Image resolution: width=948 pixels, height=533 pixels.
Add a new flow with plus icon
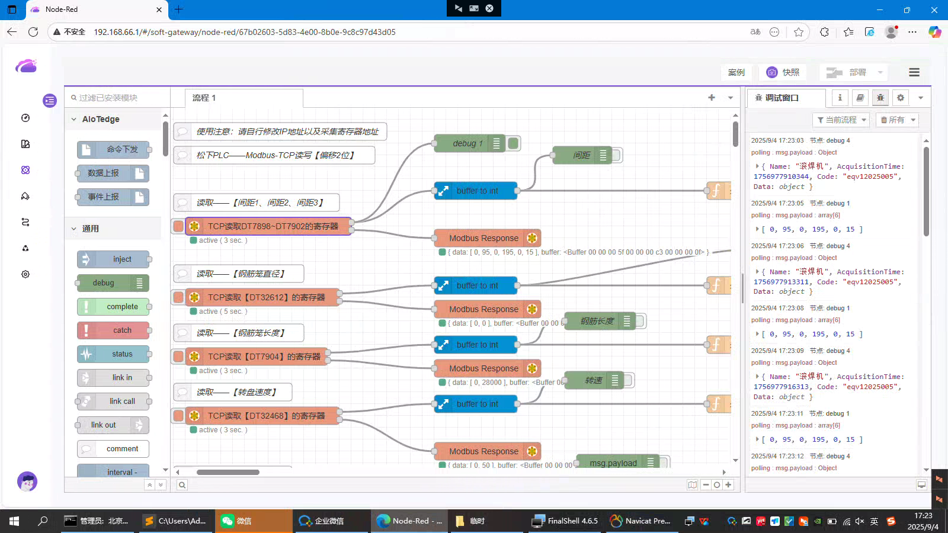click(x=712, y=98)
